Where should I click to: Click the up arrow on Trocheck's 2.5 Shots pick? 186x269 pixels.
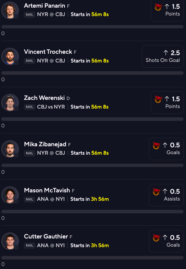[166, 53]
